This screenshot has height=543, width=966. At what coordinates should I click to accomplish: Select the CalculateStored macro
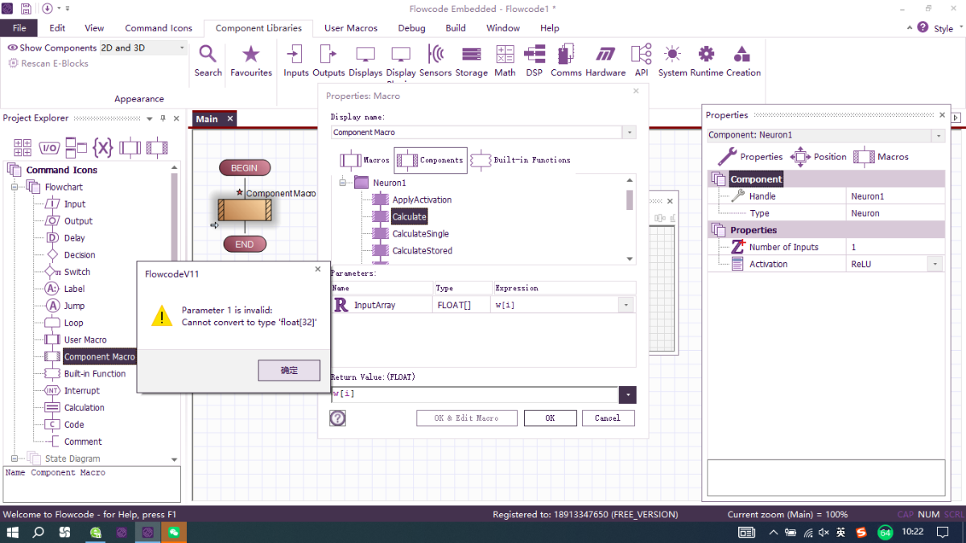422,251
